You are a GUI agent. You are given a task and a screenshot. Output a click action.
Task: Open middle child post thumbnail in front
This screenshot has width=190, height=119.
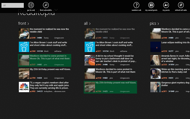(24, 33)
